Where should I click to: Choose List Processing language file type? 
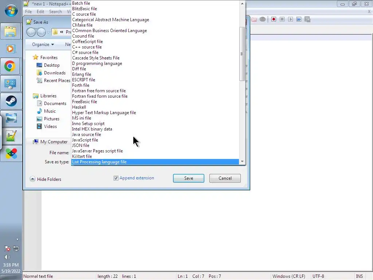tap(155, 162)
